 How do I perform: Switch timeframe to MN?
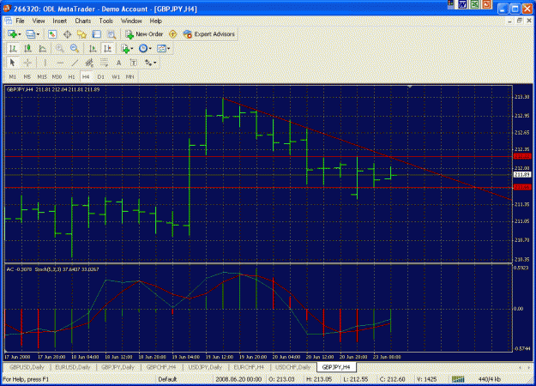click(129, 77)
